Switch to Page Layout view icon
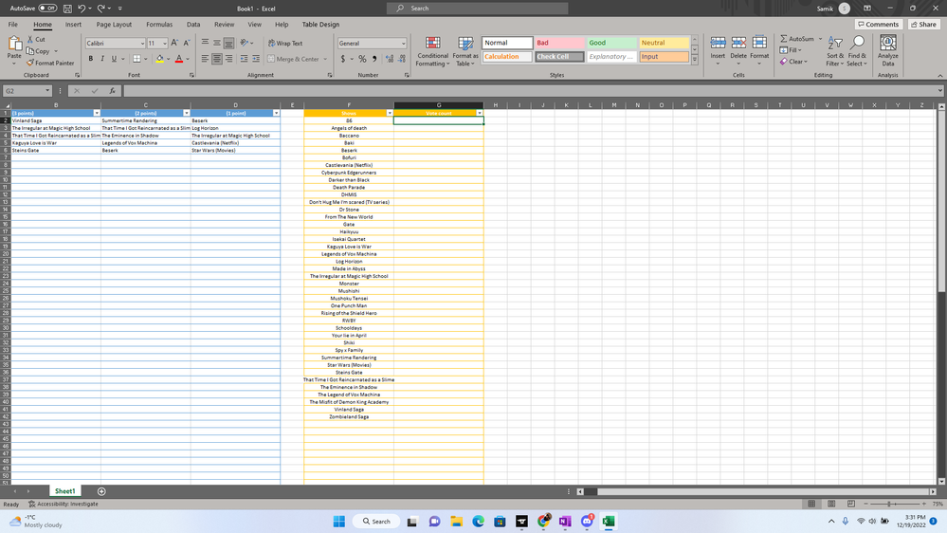947x533 pixels. coord(831,504)
